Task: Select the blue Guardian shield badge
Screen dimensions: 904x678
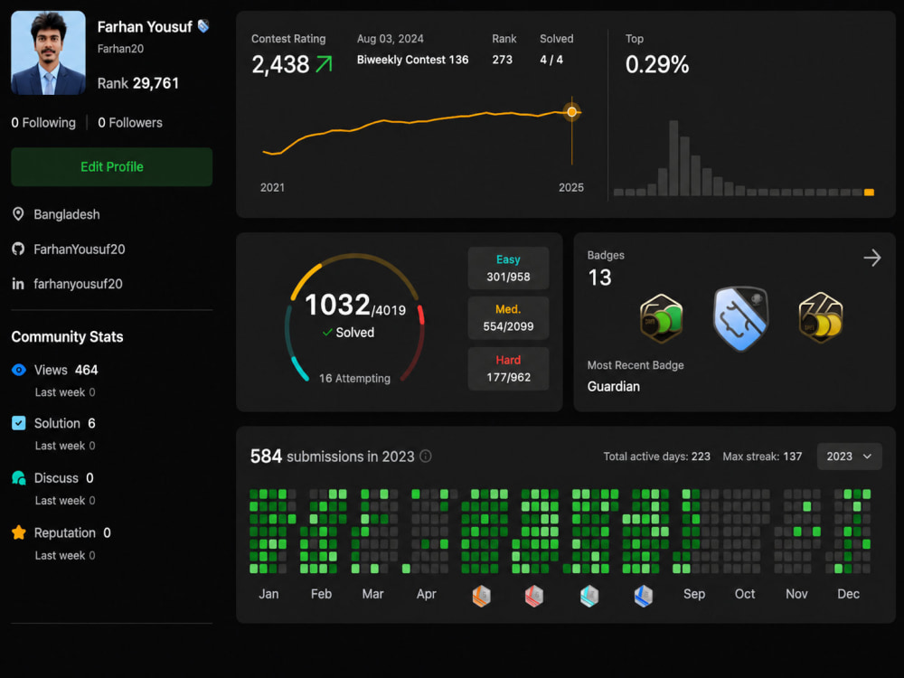Action: (741, 318)
